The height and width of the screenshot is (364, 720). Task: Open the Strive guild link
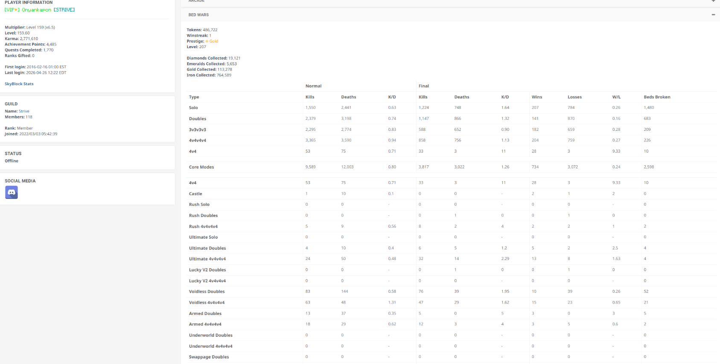[24, 111]
